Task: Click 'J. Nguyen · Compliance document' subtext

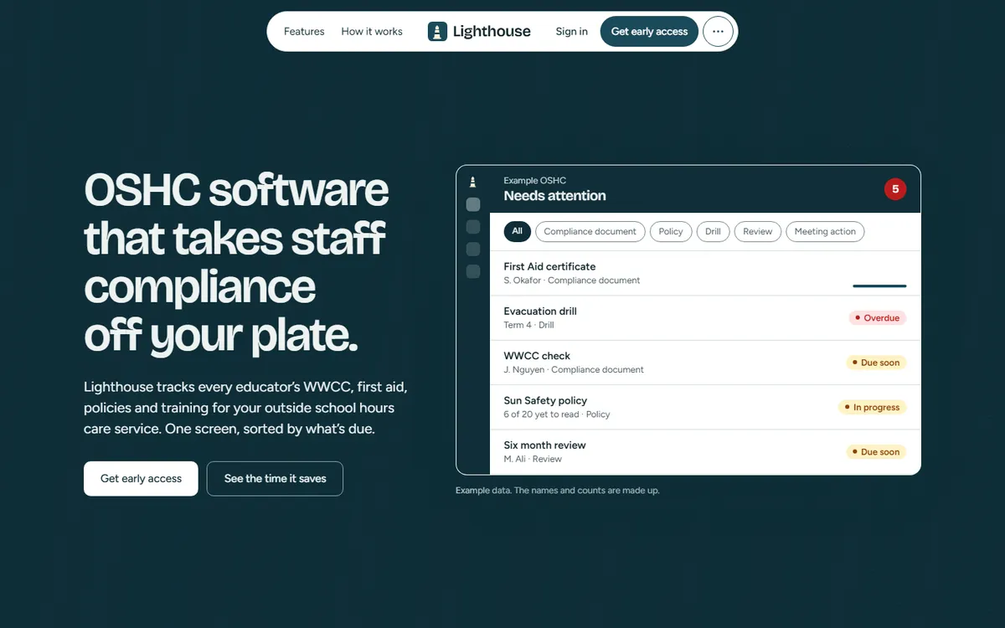Action: (x=574, y=369)
